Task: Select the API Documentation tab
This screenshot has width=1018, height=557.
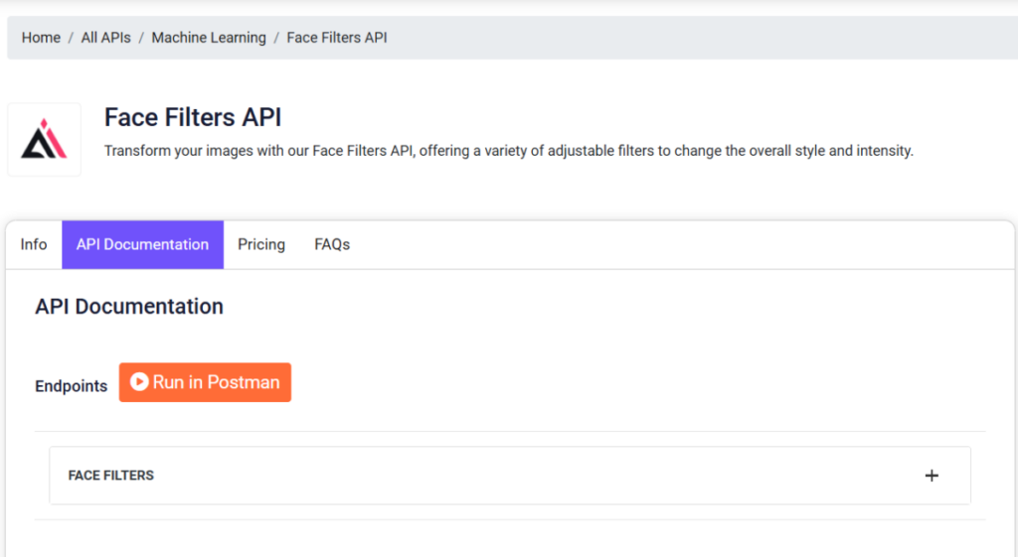Action: point(143,244)
